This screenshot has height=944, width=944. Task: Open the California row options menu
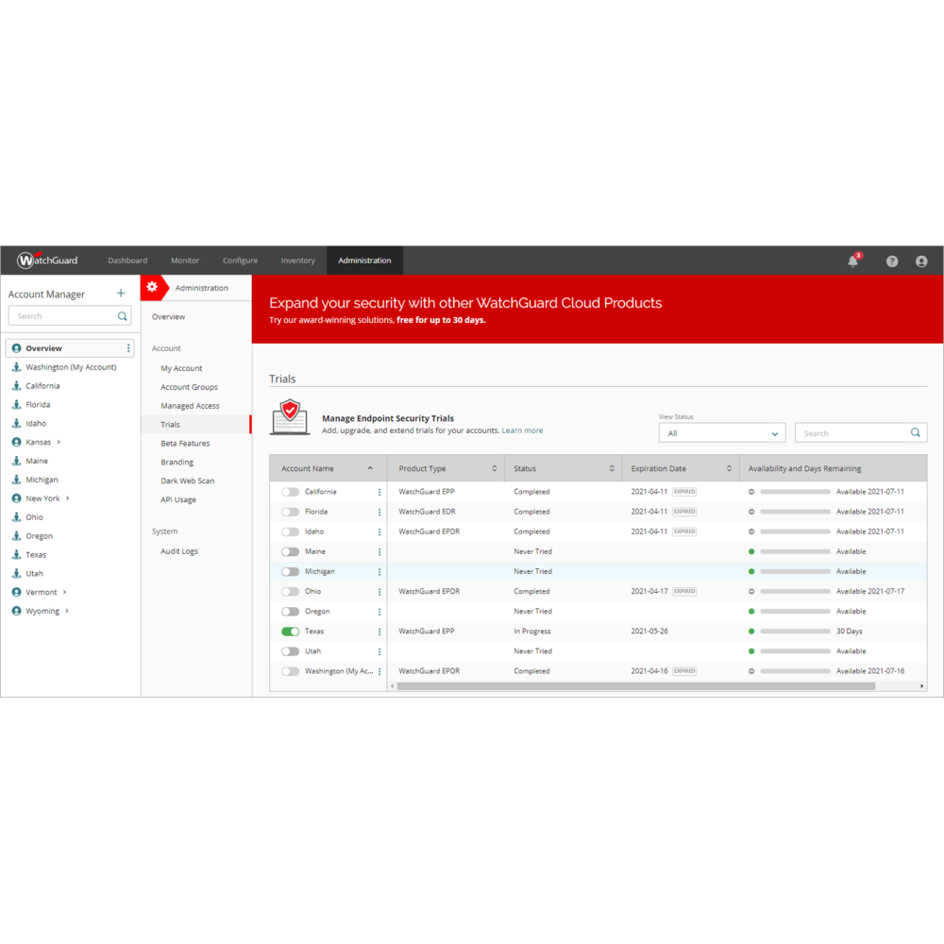pos(379,492)
